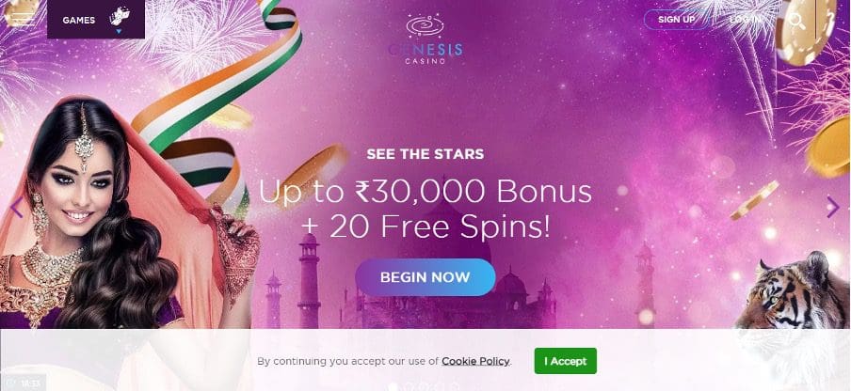The height and width of the screenshot is (391, 851).
Task: Click the SIGN UP button
Action: click(676, 20)
